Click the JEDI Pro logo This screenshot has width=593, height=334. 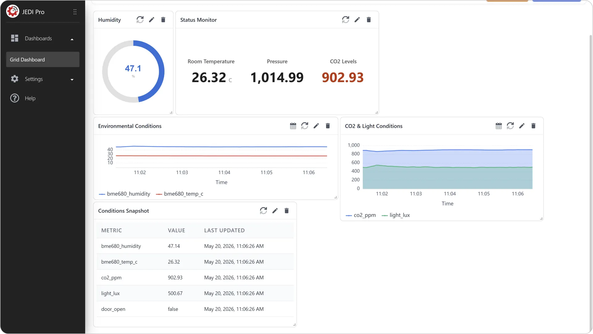click(13, 12)
